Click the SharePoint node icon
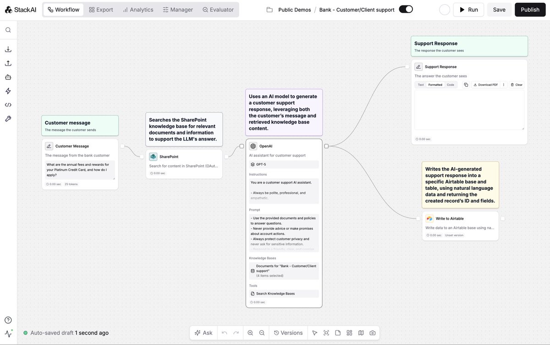 tap(153, 156)
